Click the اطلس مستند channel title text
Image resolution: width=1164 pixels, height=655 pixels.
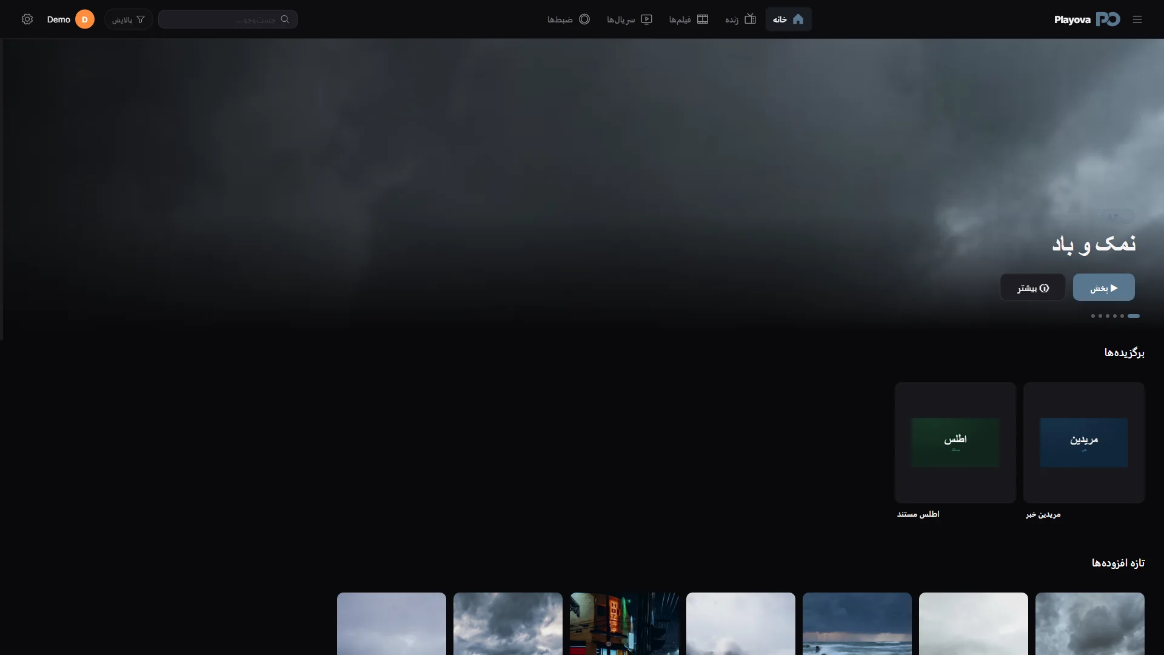[918, 514]
